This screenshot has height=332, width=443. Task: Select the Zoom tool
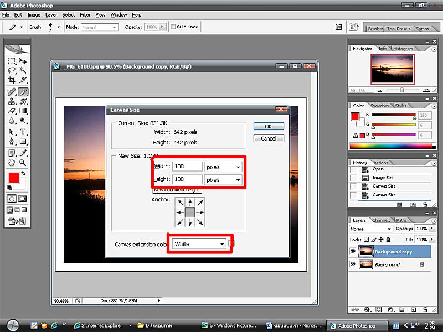(x=23, y=163)
